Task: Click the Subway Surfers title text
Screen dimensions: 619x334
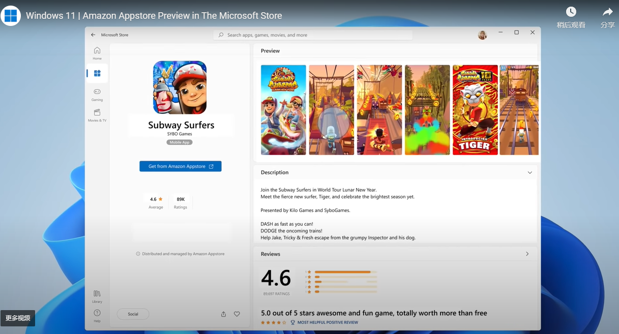Action: tap(181, 125)
